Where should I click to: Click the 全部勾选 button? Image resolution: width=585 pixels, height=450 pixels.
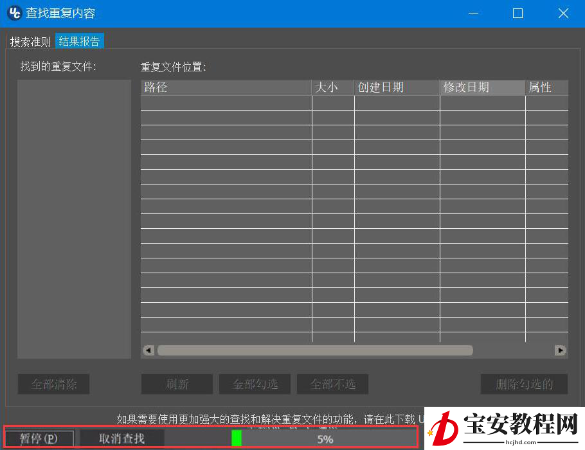point(255,384)
